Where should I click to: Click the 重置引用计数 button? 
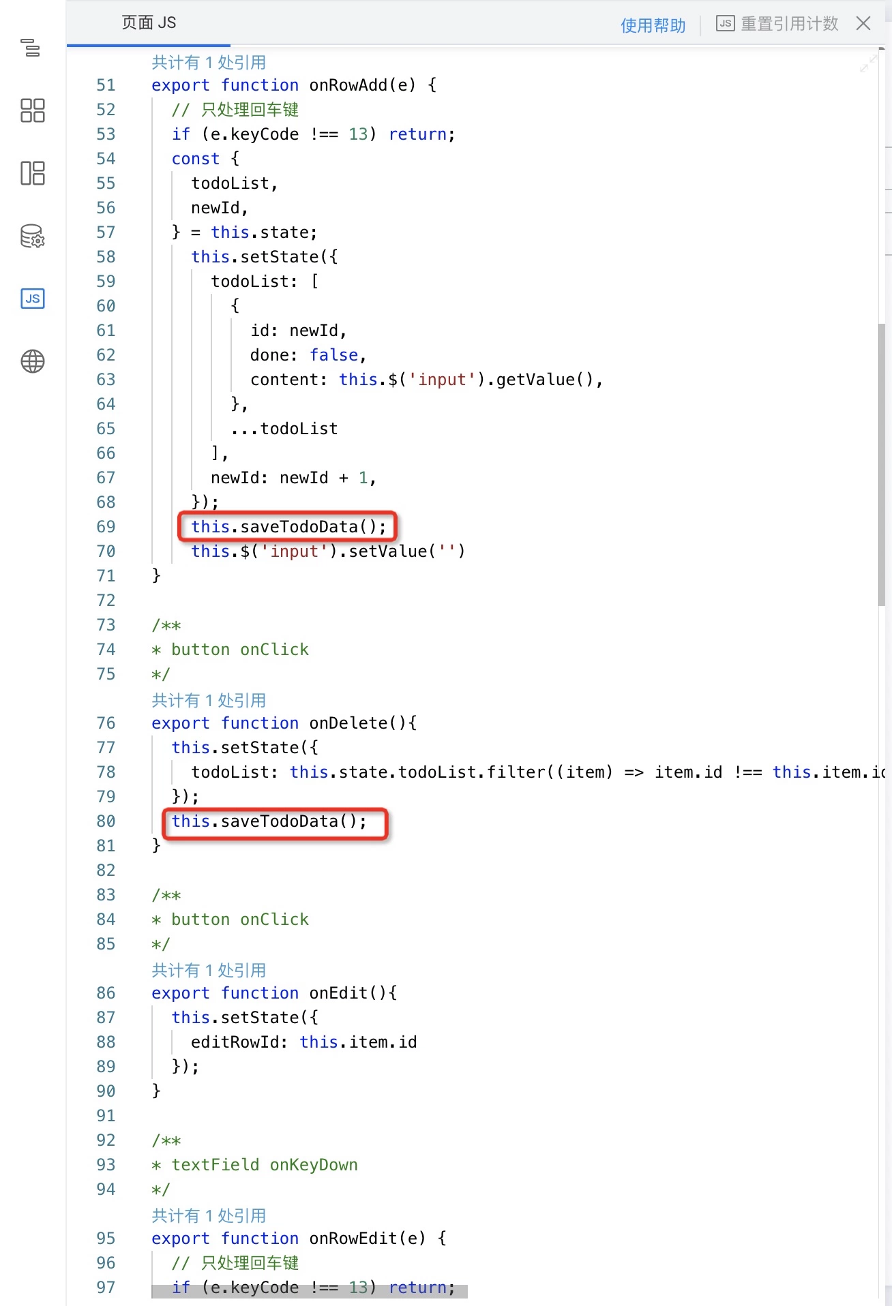[777, 24]
